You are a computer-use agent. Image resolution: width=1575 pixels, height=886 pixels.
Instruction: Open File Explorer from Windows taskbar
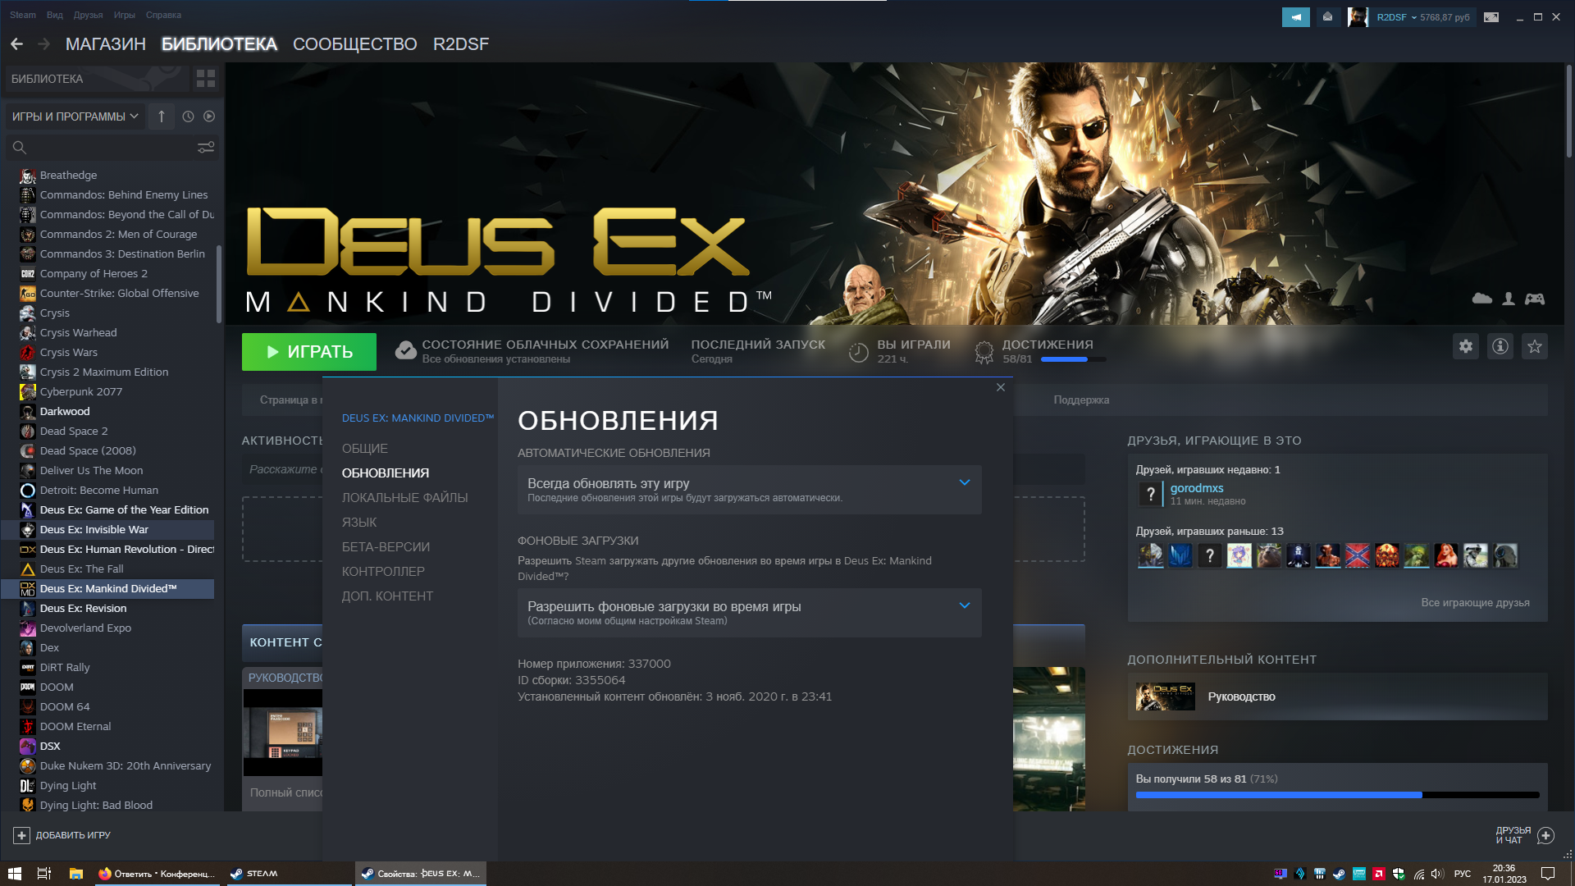tap(75, 874)
